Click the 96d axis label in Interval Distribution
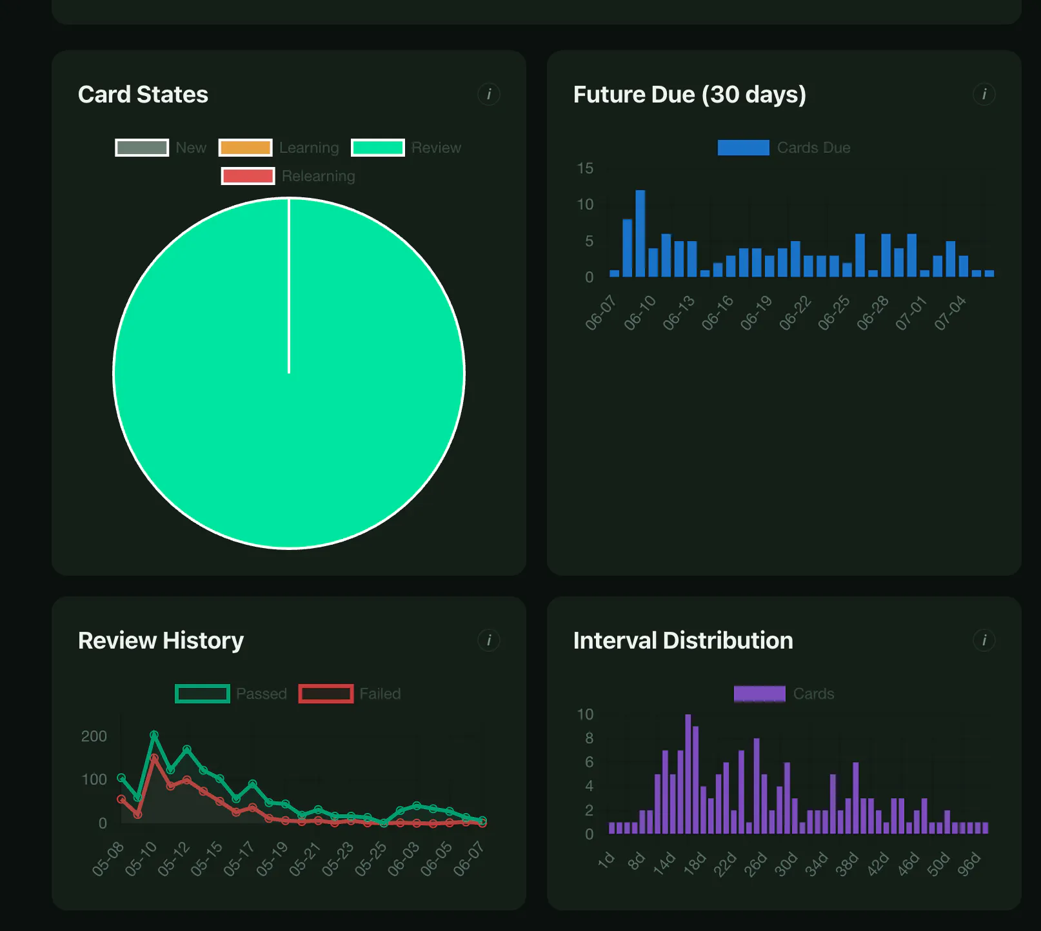Viewport: 1041px width, 931px height. coord(969,864)
